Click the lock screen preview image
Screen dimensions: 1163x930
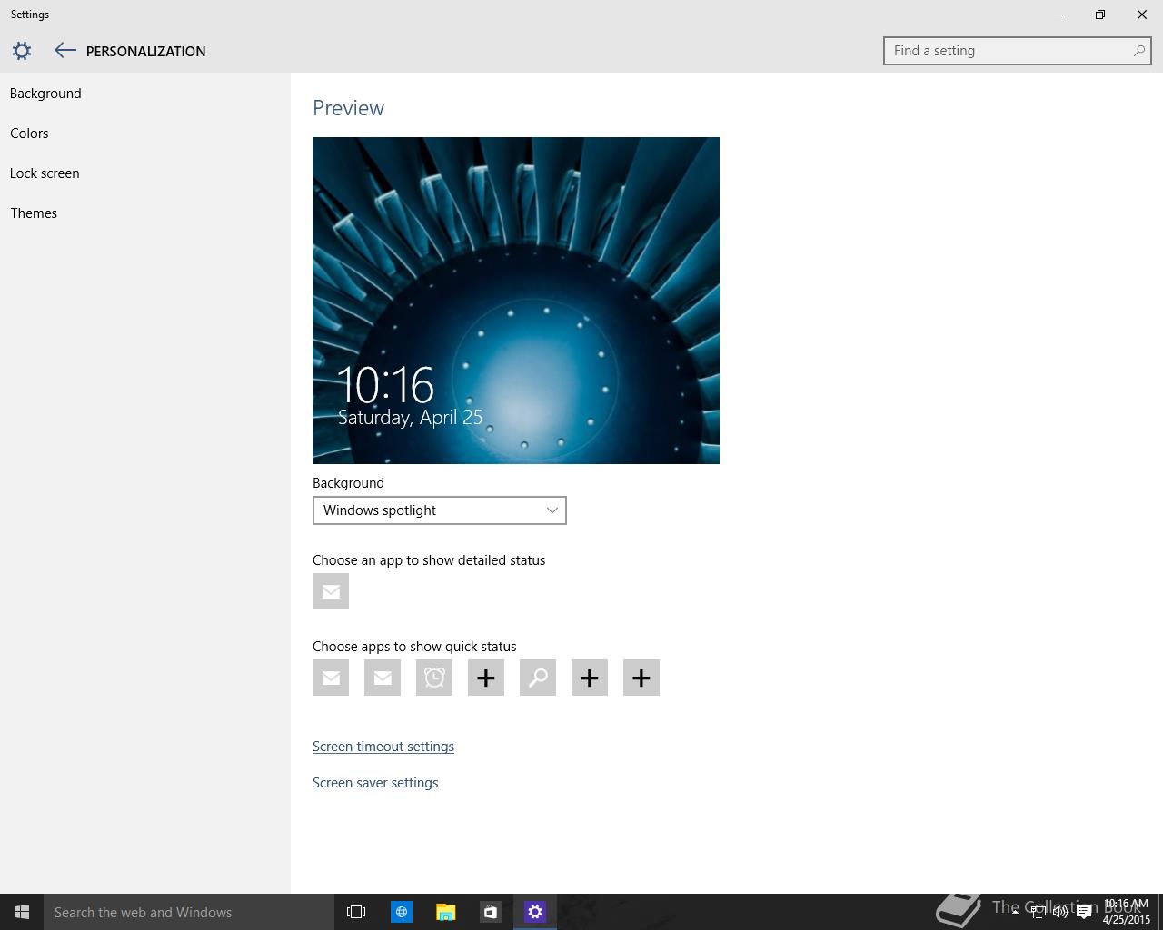pyautogui.click(x=516, y=301)
